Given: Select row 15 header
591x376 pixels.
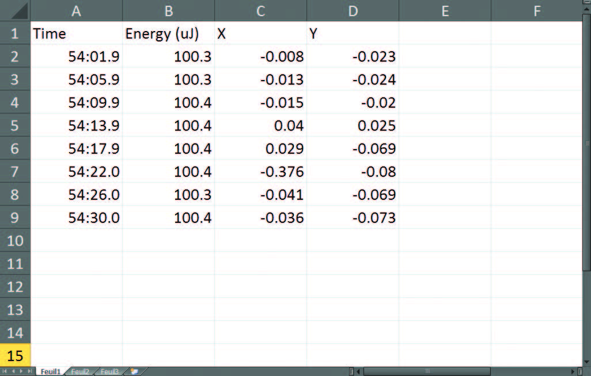Looking at the screenshot, I should pyautogui.click(x=15, y=356).
